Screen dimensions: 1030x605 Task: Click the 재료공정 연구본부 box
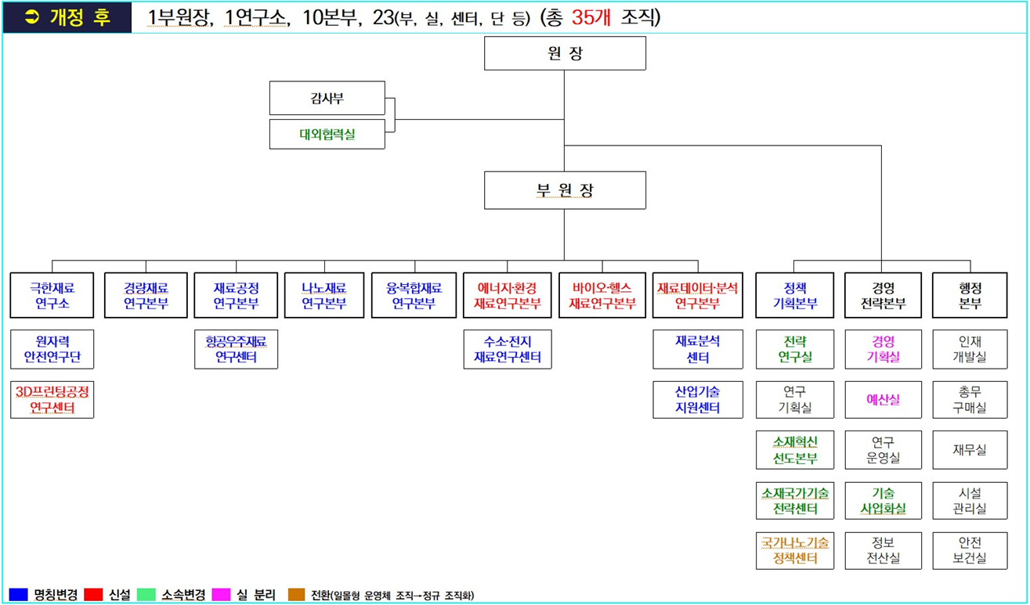(237, 295)
